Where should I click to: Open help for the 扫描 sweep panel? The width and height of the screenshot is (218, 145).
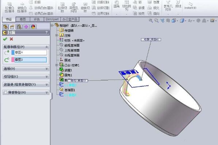pos(47,33)
